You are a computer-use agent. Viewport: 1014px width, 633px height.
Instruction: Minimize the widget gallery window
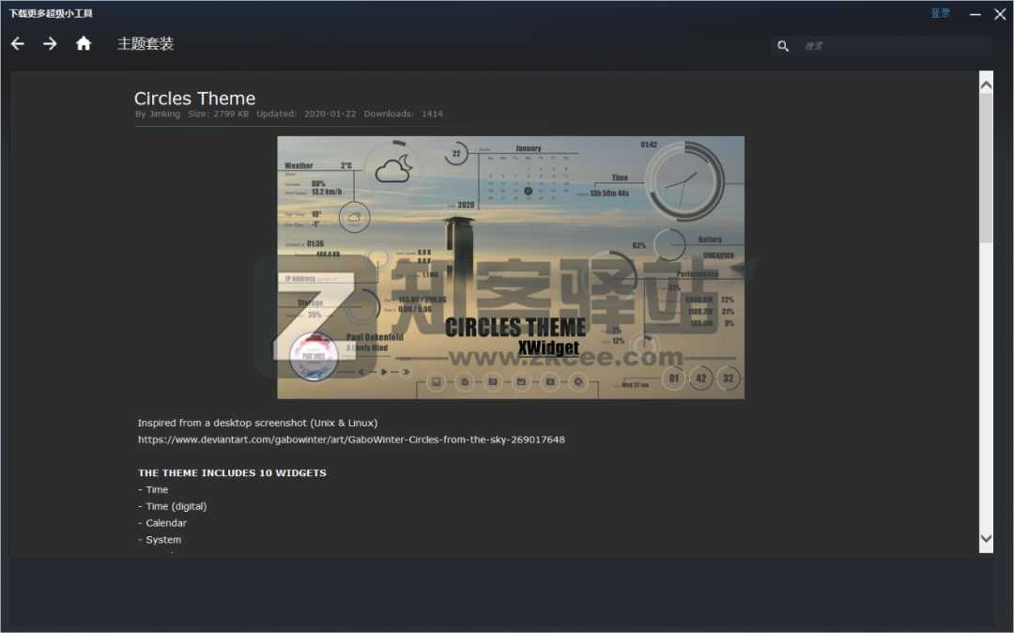tap(976, 14)
